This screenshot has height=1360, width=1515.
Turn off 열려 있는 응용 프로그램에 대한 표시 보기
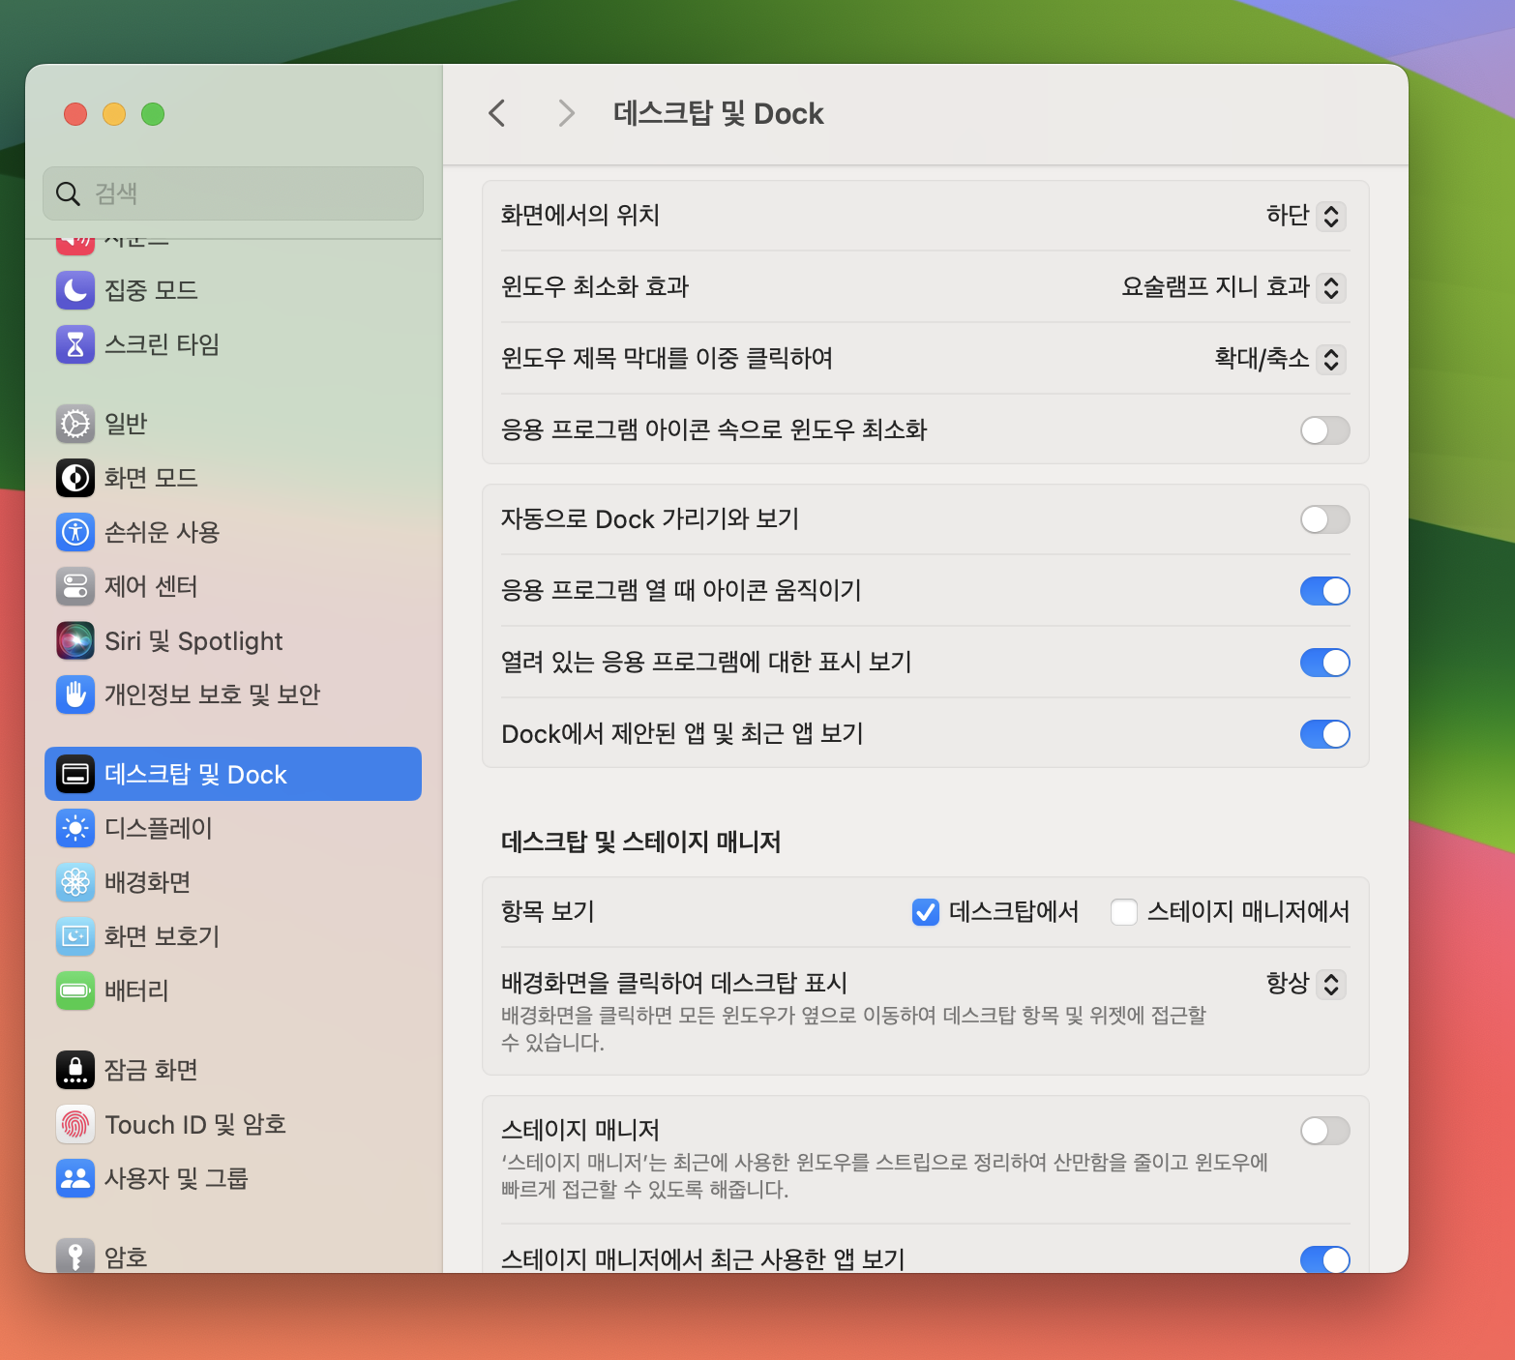pyautogui.click(x=1324, y=663)
